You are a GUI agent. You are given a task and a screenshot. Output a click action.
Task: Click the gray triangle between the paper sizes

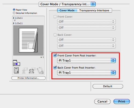point(15,20)
